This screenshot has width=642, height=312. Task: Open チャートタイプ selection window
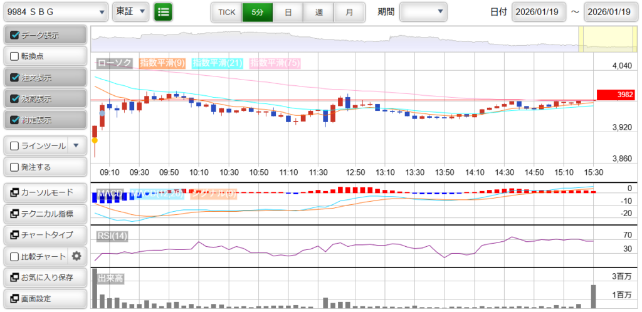[x=44, y=235]
